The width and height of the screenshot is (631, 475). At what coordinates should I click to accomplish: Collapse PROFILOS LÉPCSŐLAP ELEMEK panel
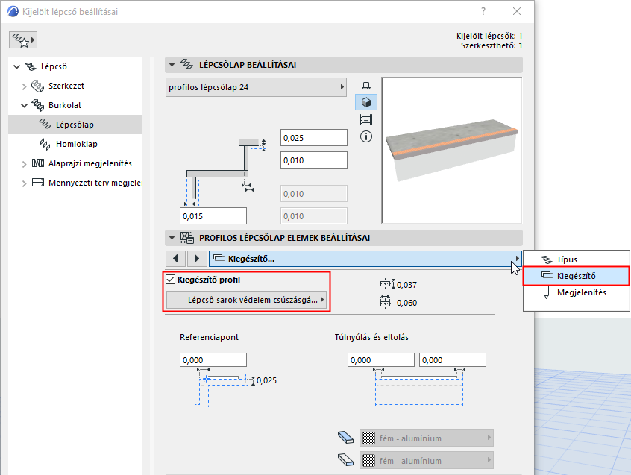tap(172, 238)
